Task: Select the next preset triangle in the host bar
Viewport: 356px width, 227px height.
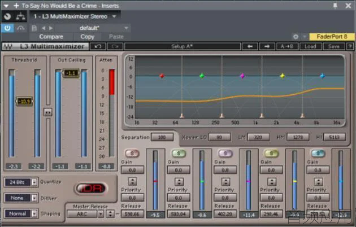Action: [51, 28]
